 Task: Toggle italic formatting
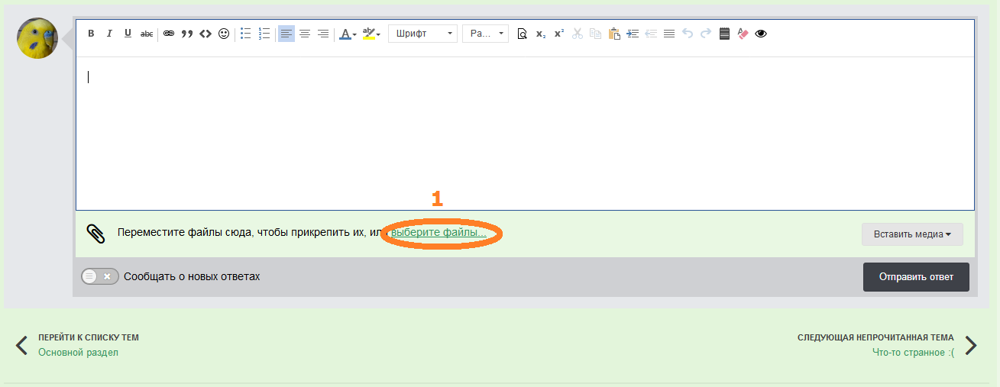(x=109, y=34)
